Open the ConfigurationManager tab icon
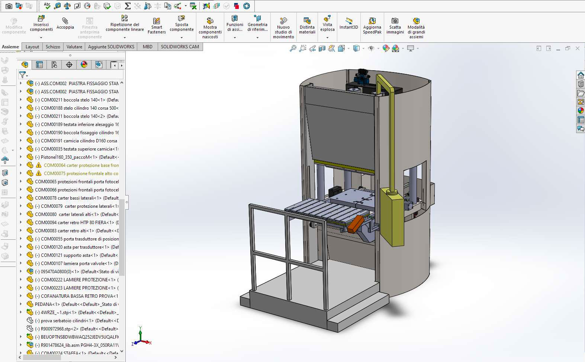The width and height of the screenshot is (585, 362). [x=54, y=65]
